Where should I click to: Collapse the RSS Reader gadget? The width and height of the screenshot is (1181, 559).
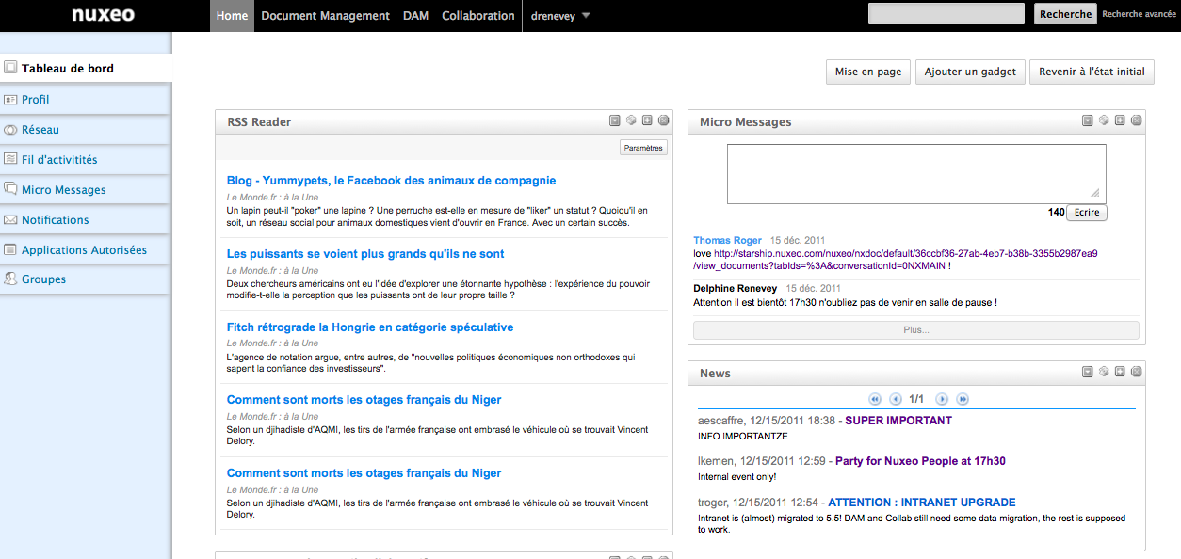[615, 120]
